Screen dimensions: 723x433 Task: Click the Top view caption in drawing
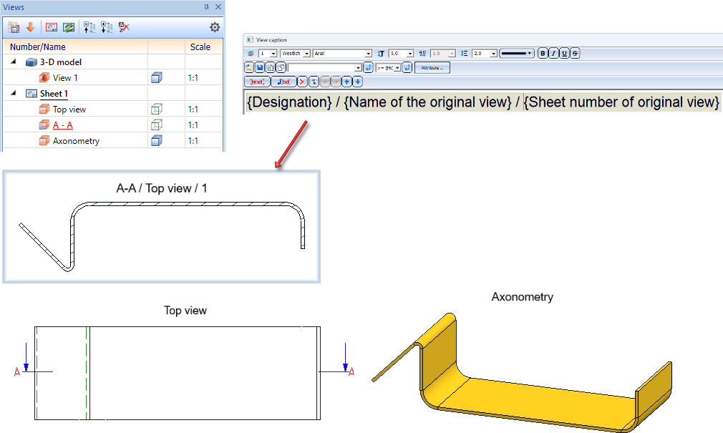pos(185,311)
